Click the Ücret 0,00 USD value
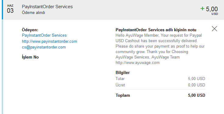 click(x=197, y=85)
